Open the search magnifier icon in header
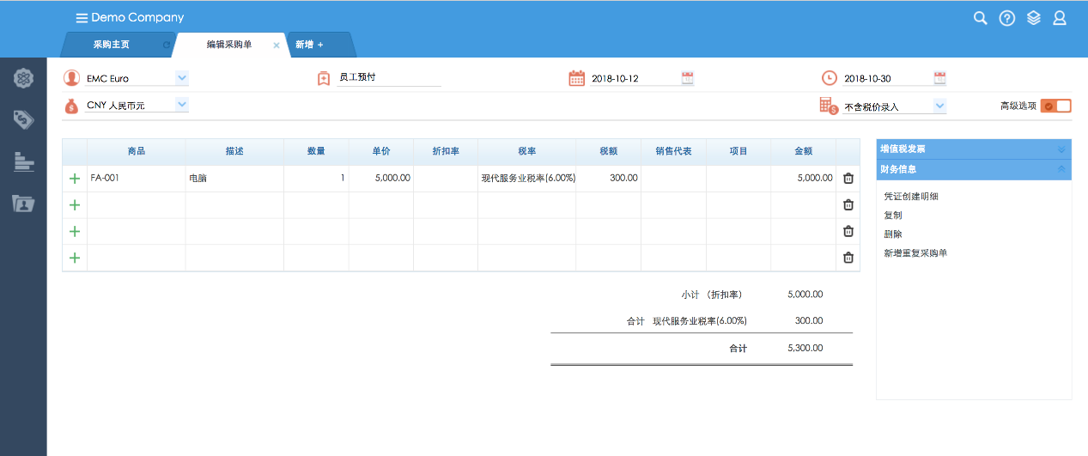This screenshot has height=456, width=1088. pos(980,18)
